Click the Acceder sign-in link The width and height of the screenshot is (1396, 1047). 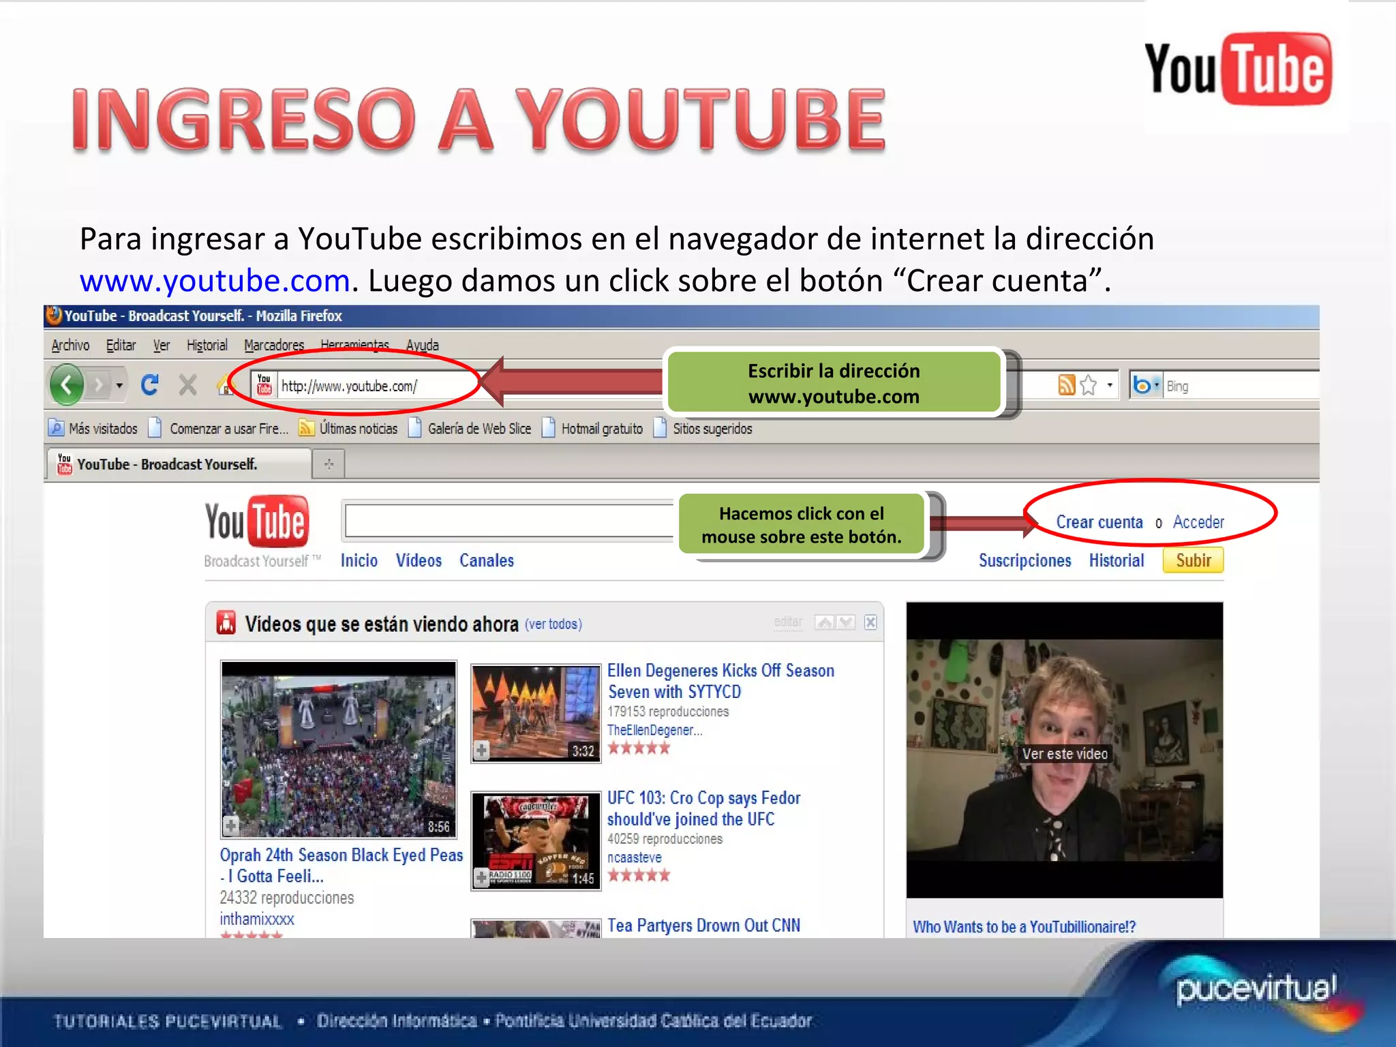coord(1198,522)
